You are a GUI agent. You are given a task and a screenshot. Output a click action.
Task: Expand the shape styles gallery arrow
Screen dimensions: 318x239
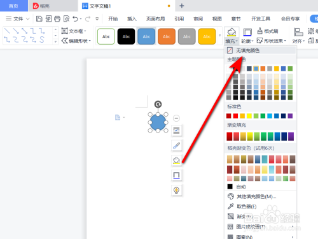coord(219,36)
